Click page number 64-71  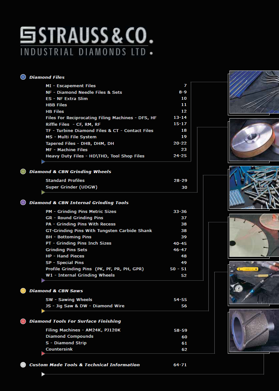click(x=180, y=365)
